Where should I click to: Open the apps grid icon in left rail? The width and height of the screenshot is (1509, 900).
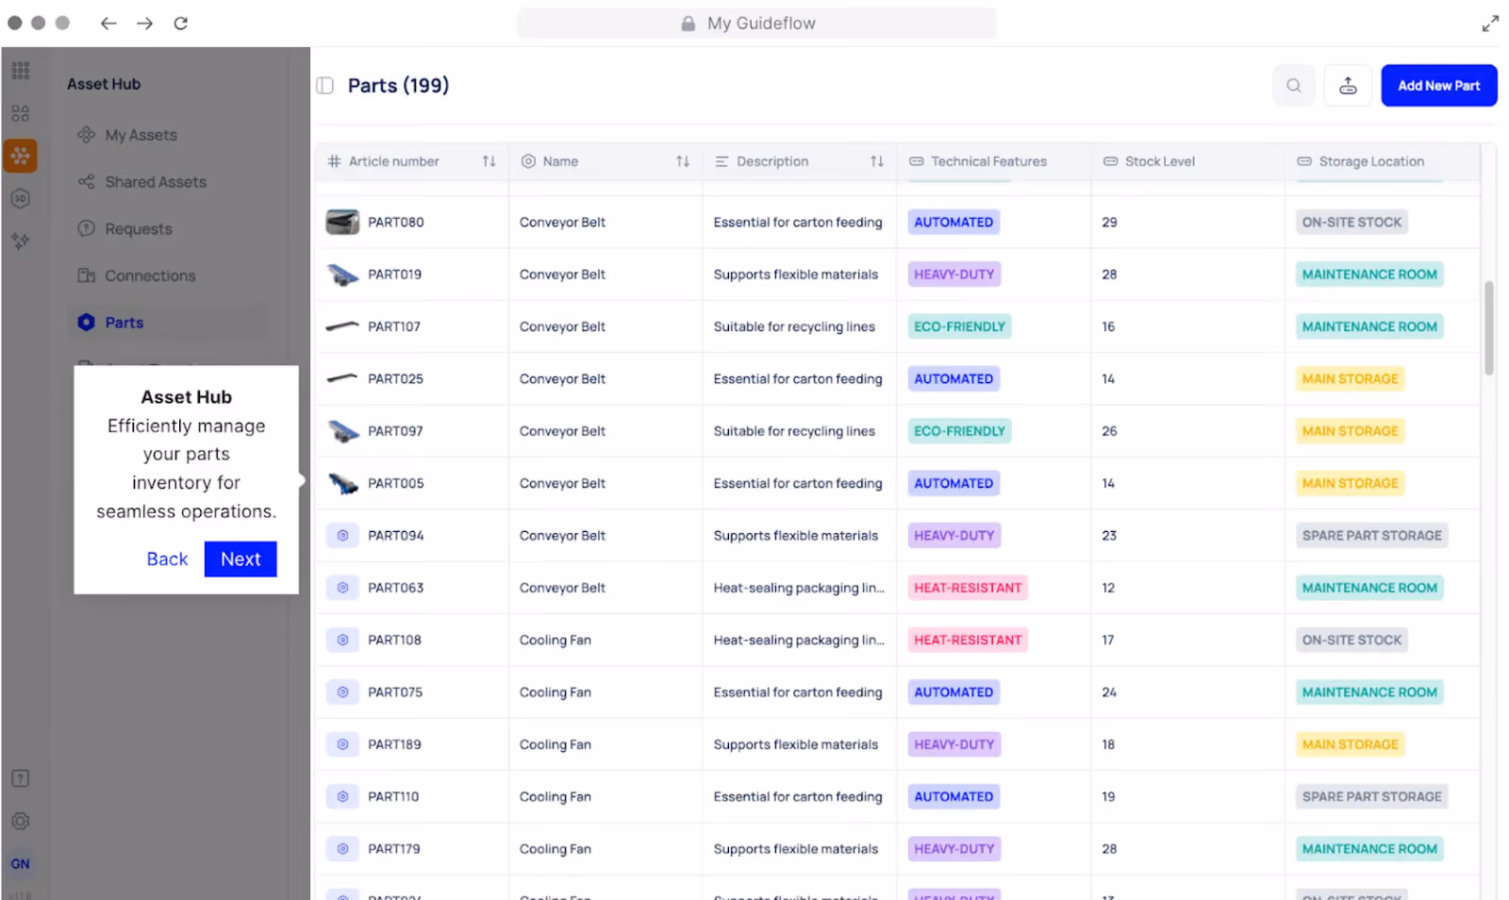pyautogui.click(x=21, y=71)
